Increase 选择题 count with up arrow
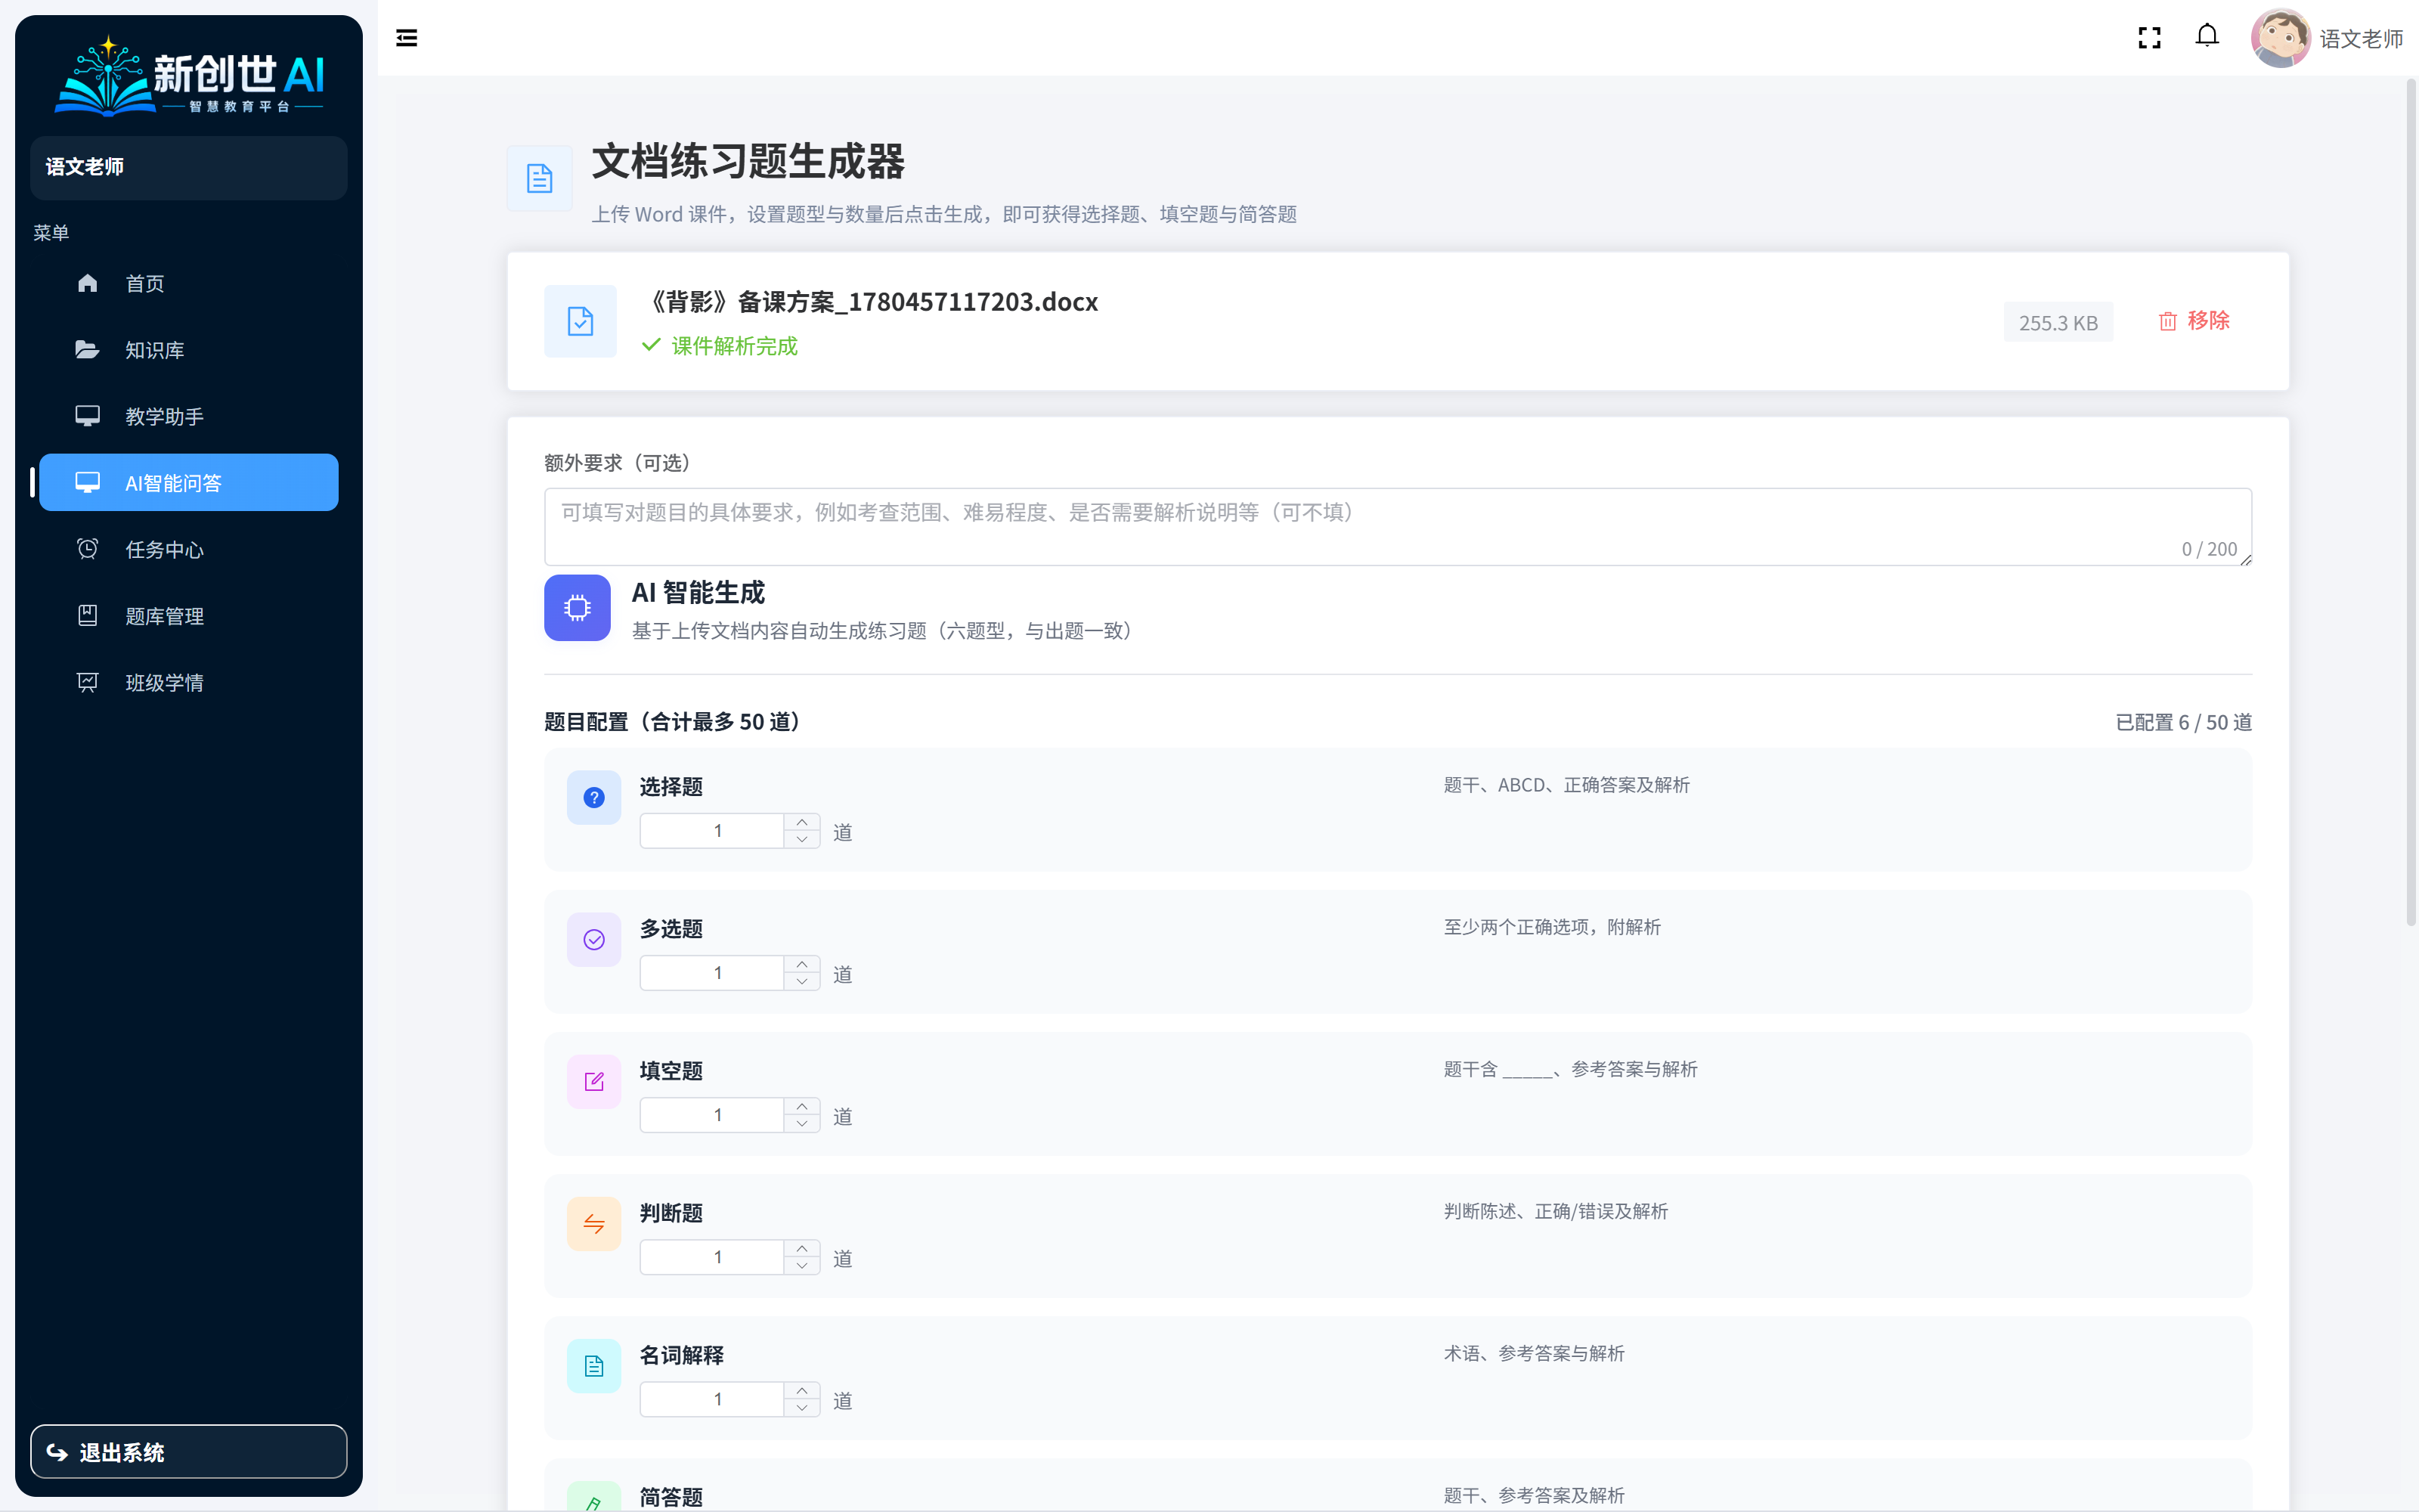 [801, 822]
